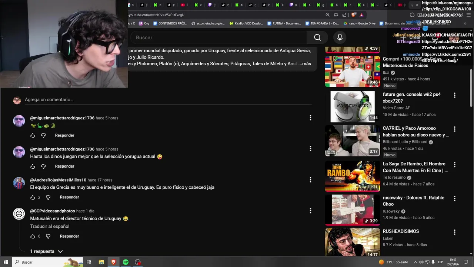474x267 pixels.
Task: Click the Brave browser taskbar icon
Action: [x=113, y=262]
